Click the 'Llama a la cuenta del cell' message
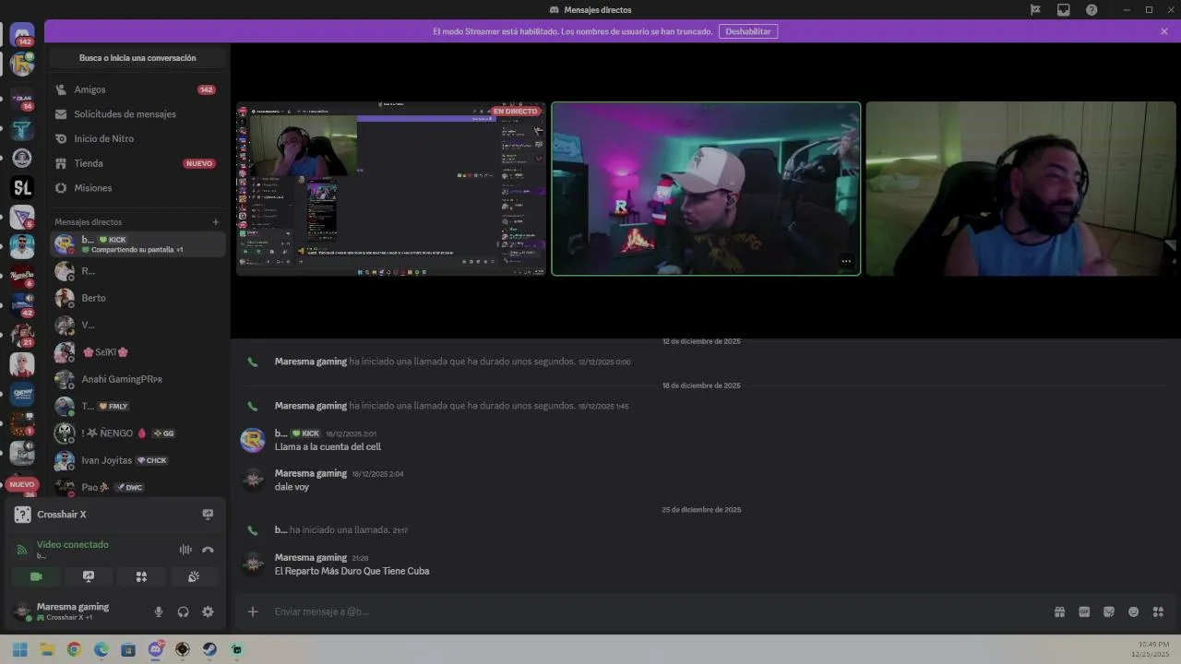The width and height of the screenshot is (1181, 664). coord(328,447)
